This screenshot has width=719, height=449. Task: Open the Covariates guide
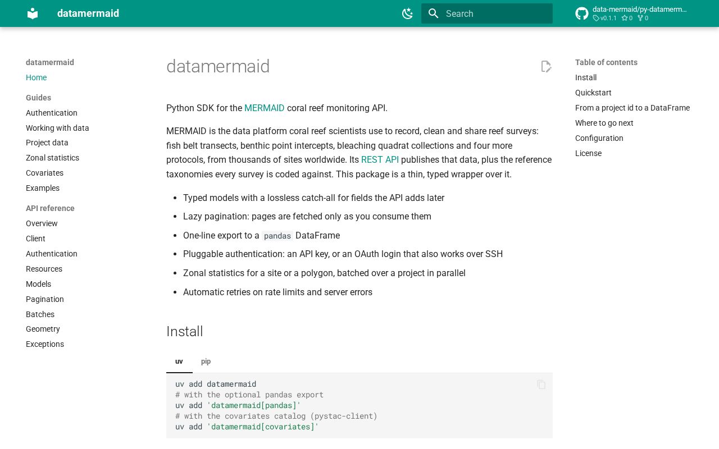tap(44, 173)
